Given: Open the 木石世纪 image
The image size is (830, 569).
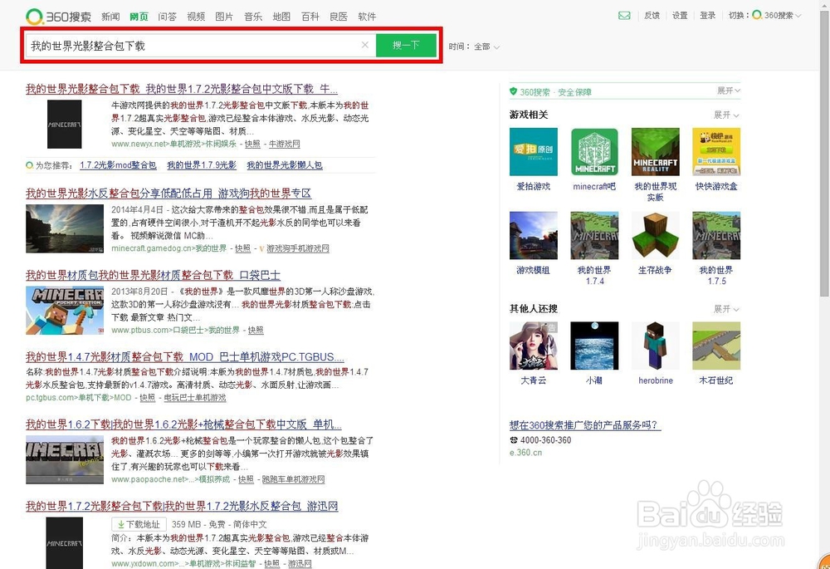Looking at the screenshot, I should [x=716, y=346].
